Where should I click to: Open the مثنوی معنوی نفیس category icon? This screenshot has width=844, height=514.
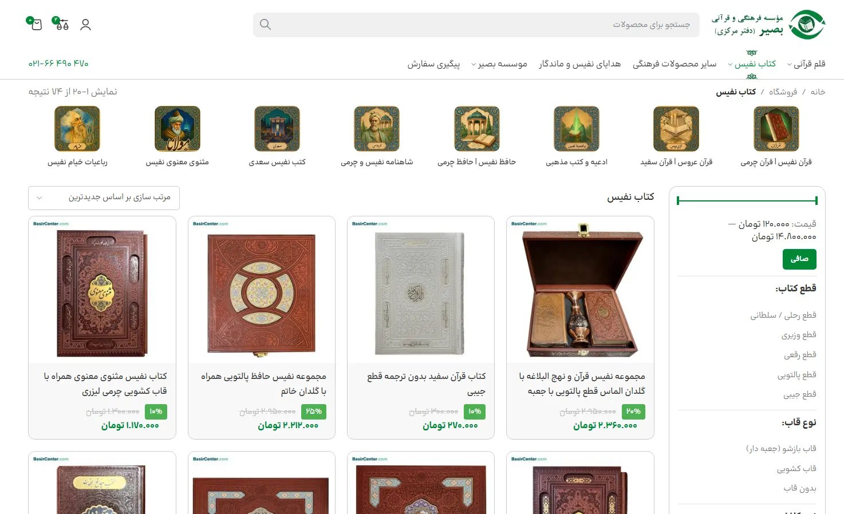pos(177,129)
